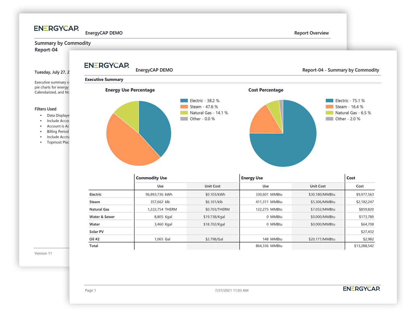Select the Oil #2 row in the table

coord(95,239)
